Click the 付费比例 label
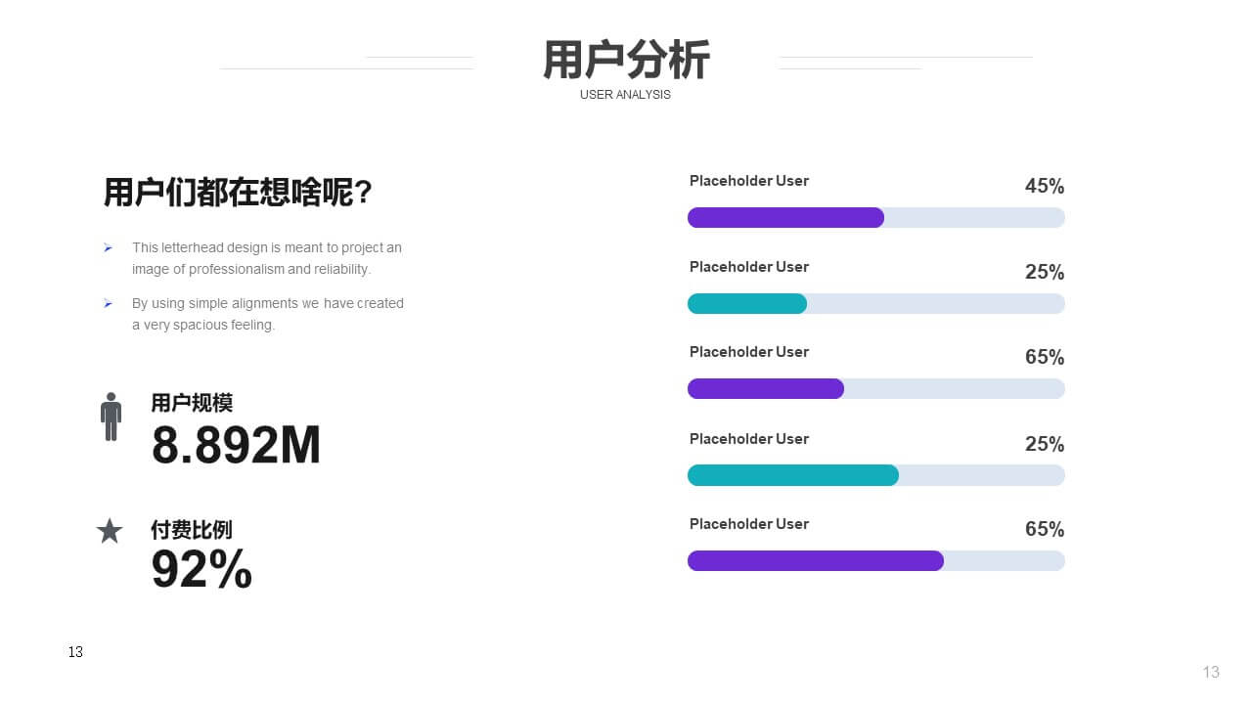This screenshot has width=1252, height=704. point(192,530)
